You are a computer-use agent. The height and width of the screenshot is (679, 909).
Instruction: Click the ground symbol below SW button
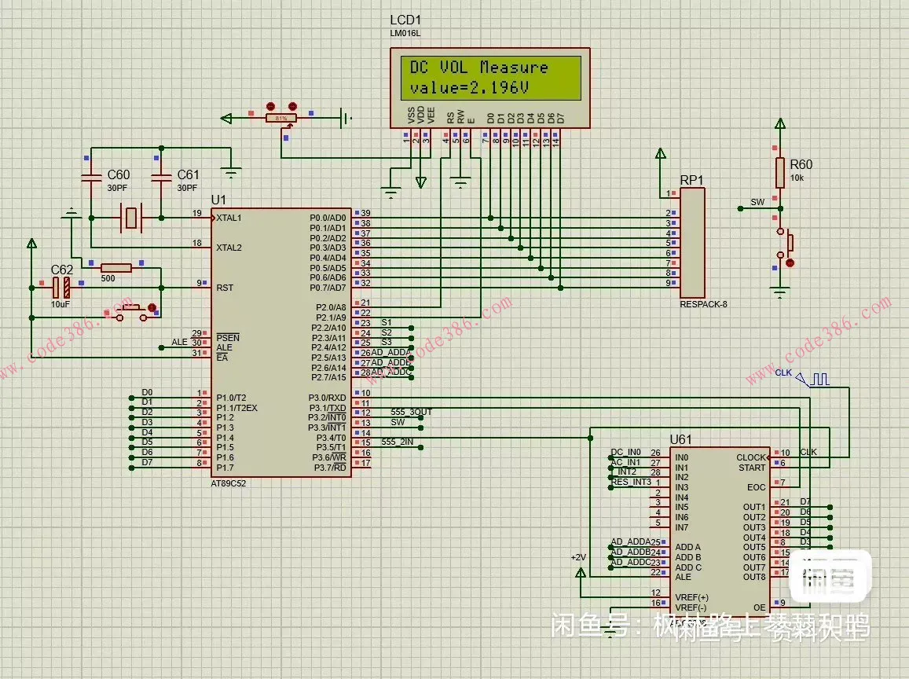tap(779, 293)
